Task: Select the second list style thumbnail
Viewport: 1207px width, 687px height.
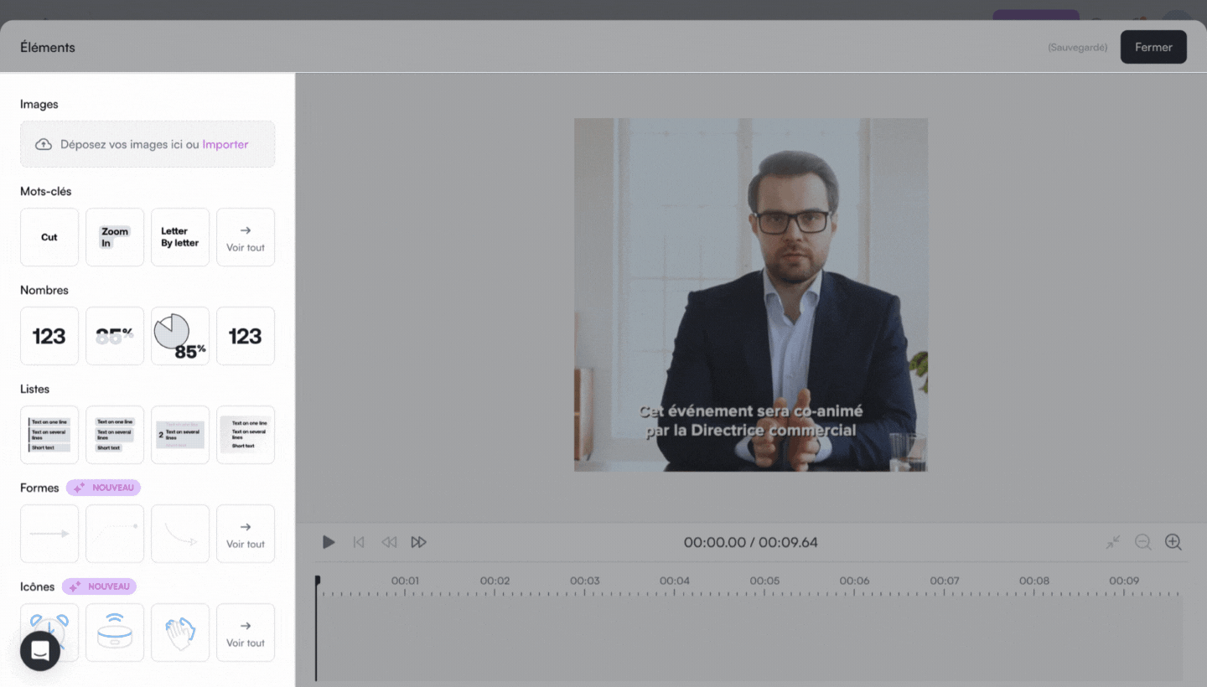Action: point(115,435)
